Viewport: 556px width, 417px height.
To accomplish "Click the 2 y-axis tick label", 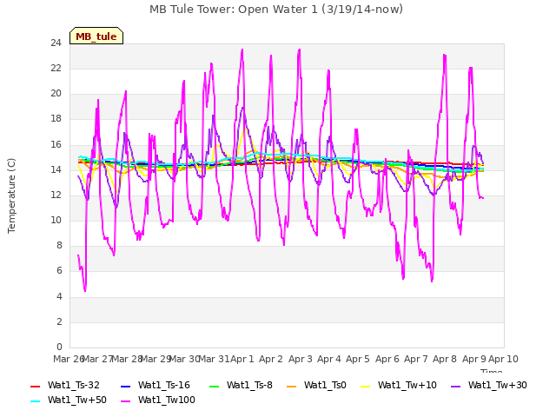I will [59, 321].
